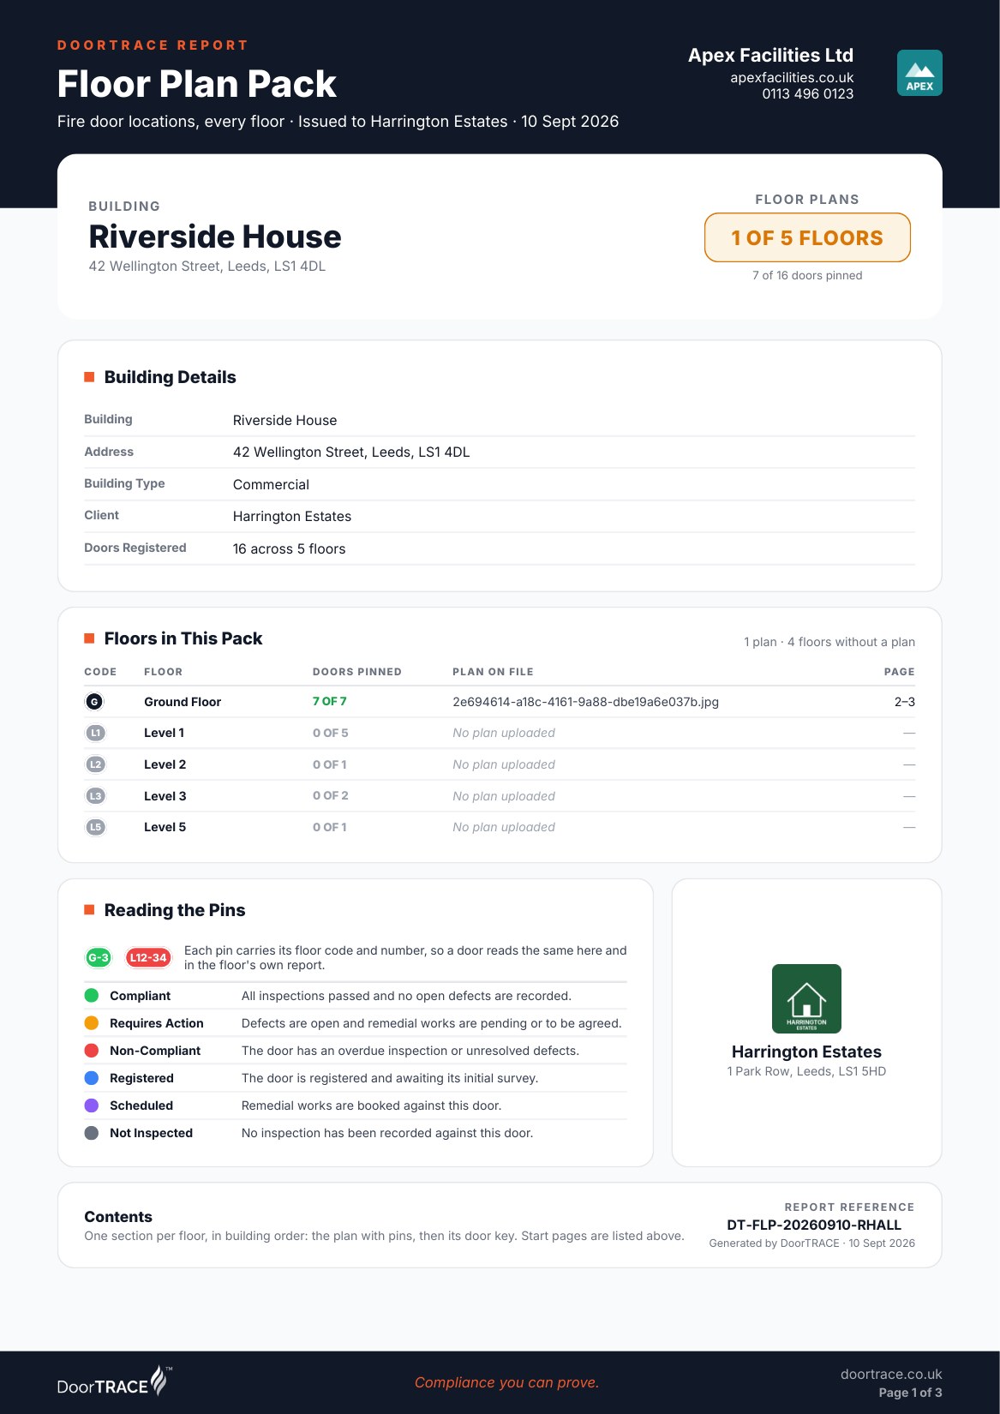This screenshot has width=1000, height=1414.
Task: Click the purple Scheduled status dot
Action: point(92,1105)
